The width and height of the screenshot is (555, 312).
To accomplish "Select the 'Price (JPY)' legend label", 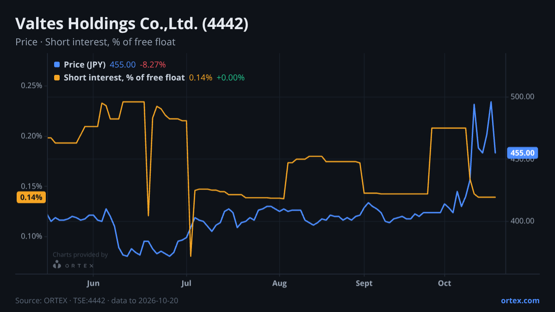I will pyautogui.click(x=85, y=64).
